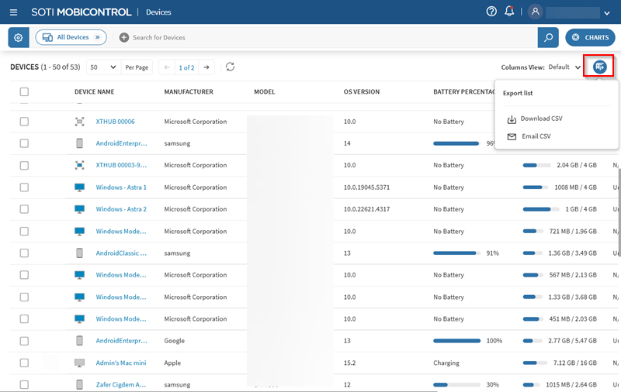Open the CHARTS button

click(x=590, y=37)
